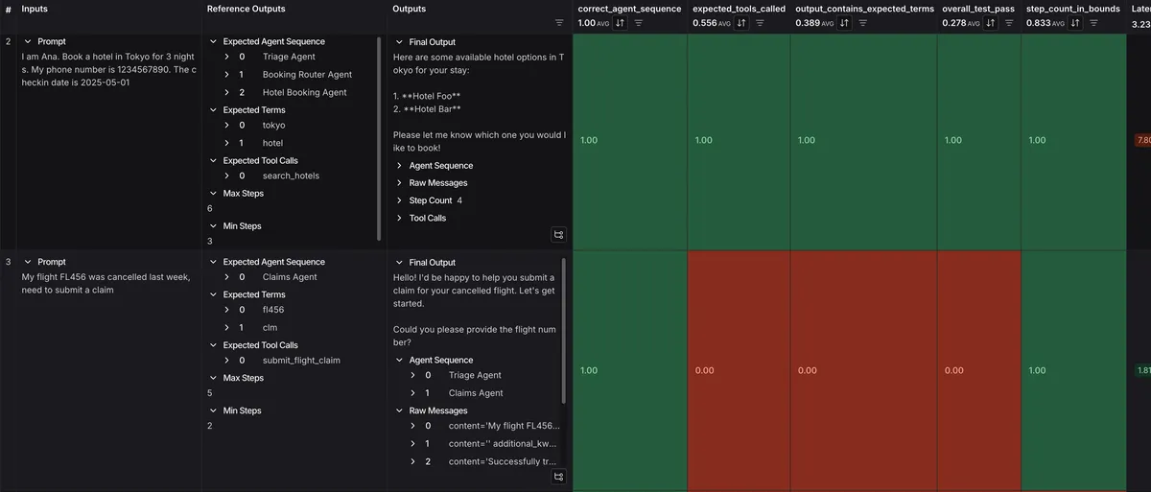The height and width of the screenshot is (492, 1151).
Task: Expand raw message 2 'Successfully tr'
Action: click(x=413, y=461)
